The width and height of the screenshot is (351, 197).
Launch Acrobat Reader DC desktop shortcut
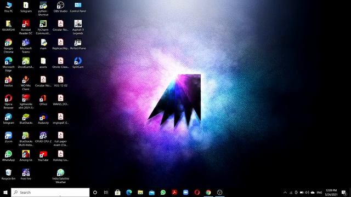click(26, 27)
